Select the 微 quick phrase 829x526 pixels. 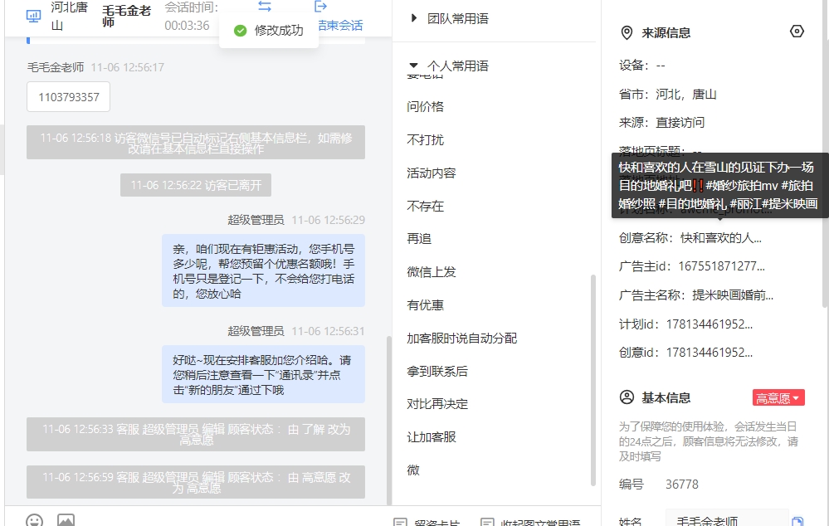(x=413, y=470)
